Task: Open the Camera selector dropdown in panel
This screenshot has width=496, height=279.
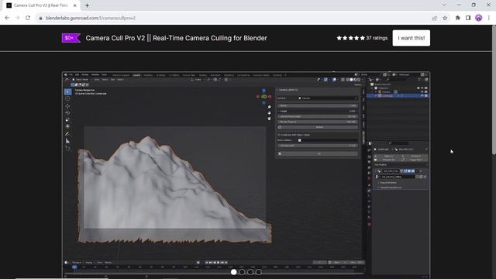Action: click(327, 98)
